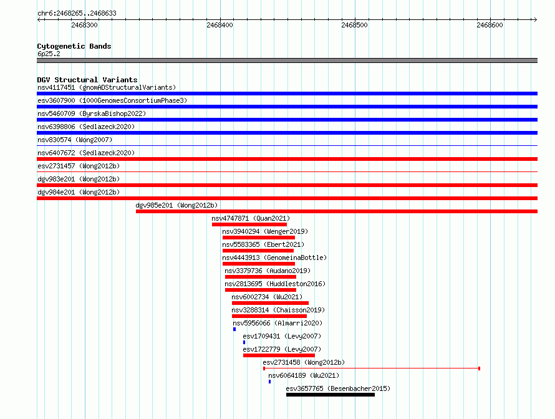Click small blue marker under nsv6064189
Image resolution: width=555 pixels, height=419 pixels.
pos(270,382)
